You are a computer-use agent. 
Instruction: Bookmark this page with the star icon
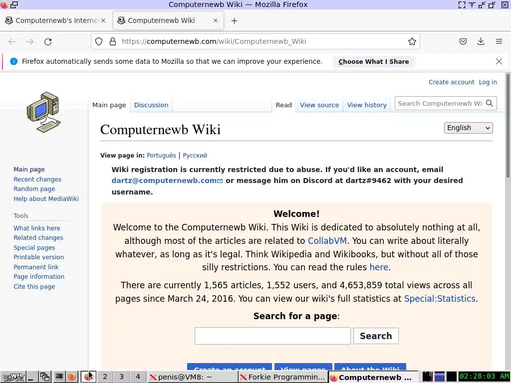click(x=412, y=41)
